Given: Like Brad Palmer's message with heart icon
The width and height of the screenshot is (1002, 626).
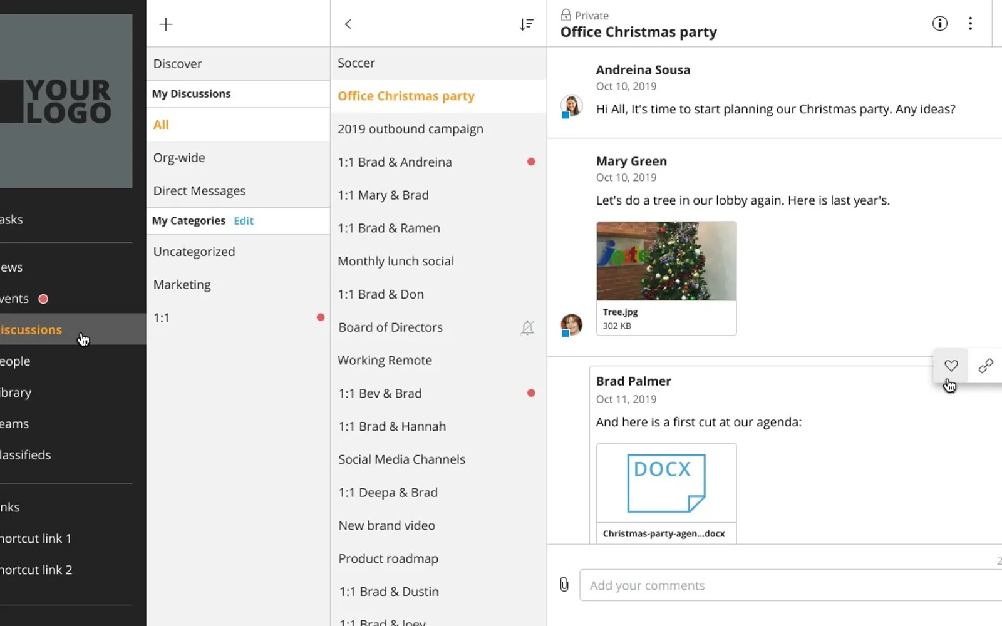Looking at the screenshot, I should (951, 366).
